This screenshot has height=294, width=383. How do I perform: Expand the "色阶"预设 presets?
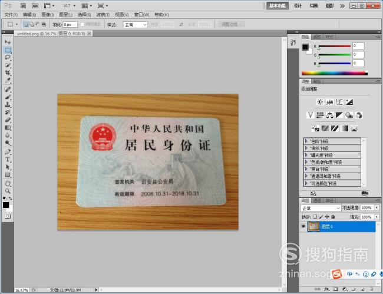[x=306, y=141]
